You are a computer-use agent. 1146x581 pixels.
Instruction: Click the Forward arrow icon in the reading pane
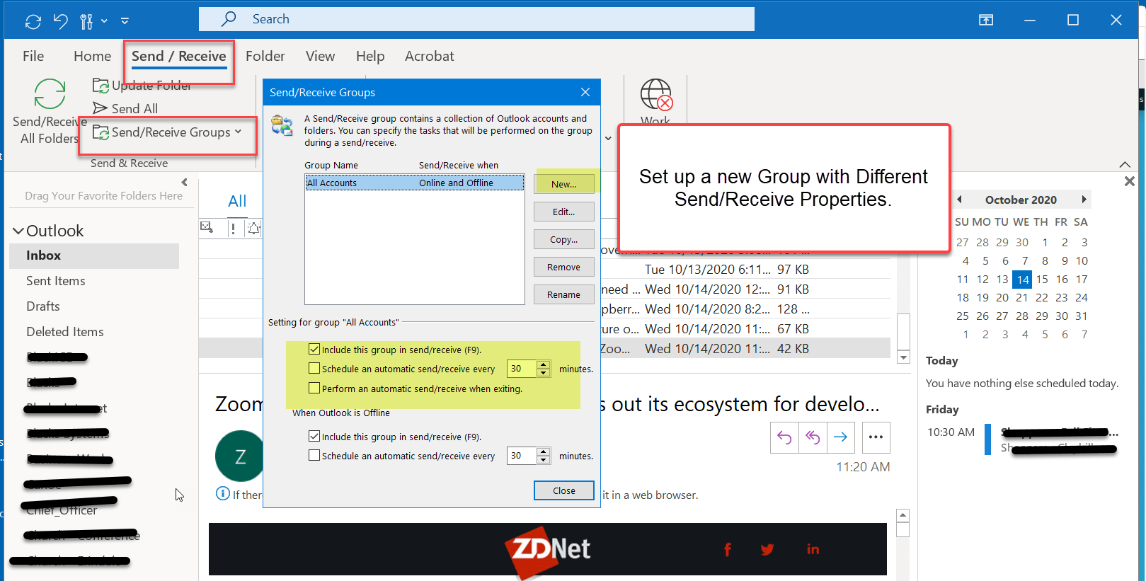point(840,437)
